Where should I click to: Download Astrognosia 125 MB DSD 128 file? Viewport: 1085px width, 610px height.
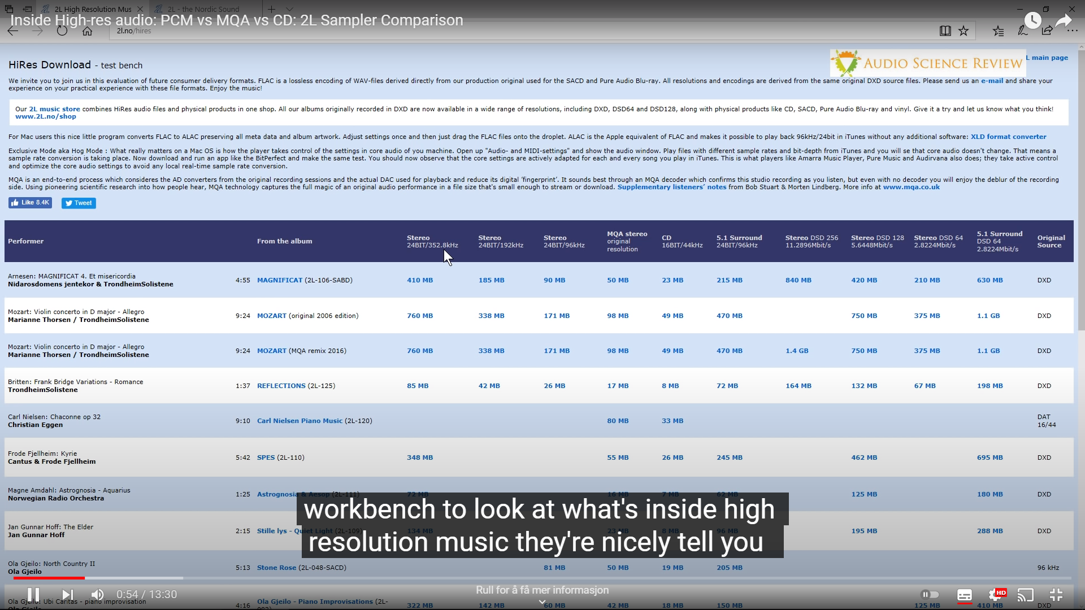[x=864, y=494]
